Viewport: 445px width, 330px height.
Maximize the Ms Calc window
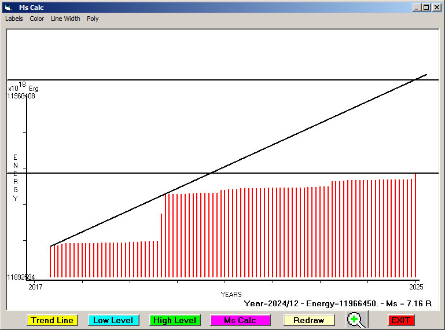[426, 8]
